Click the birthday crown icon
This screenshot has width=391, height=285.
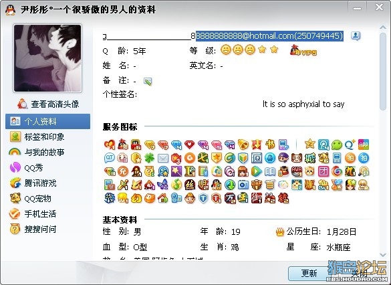click(x=280, y=232)
